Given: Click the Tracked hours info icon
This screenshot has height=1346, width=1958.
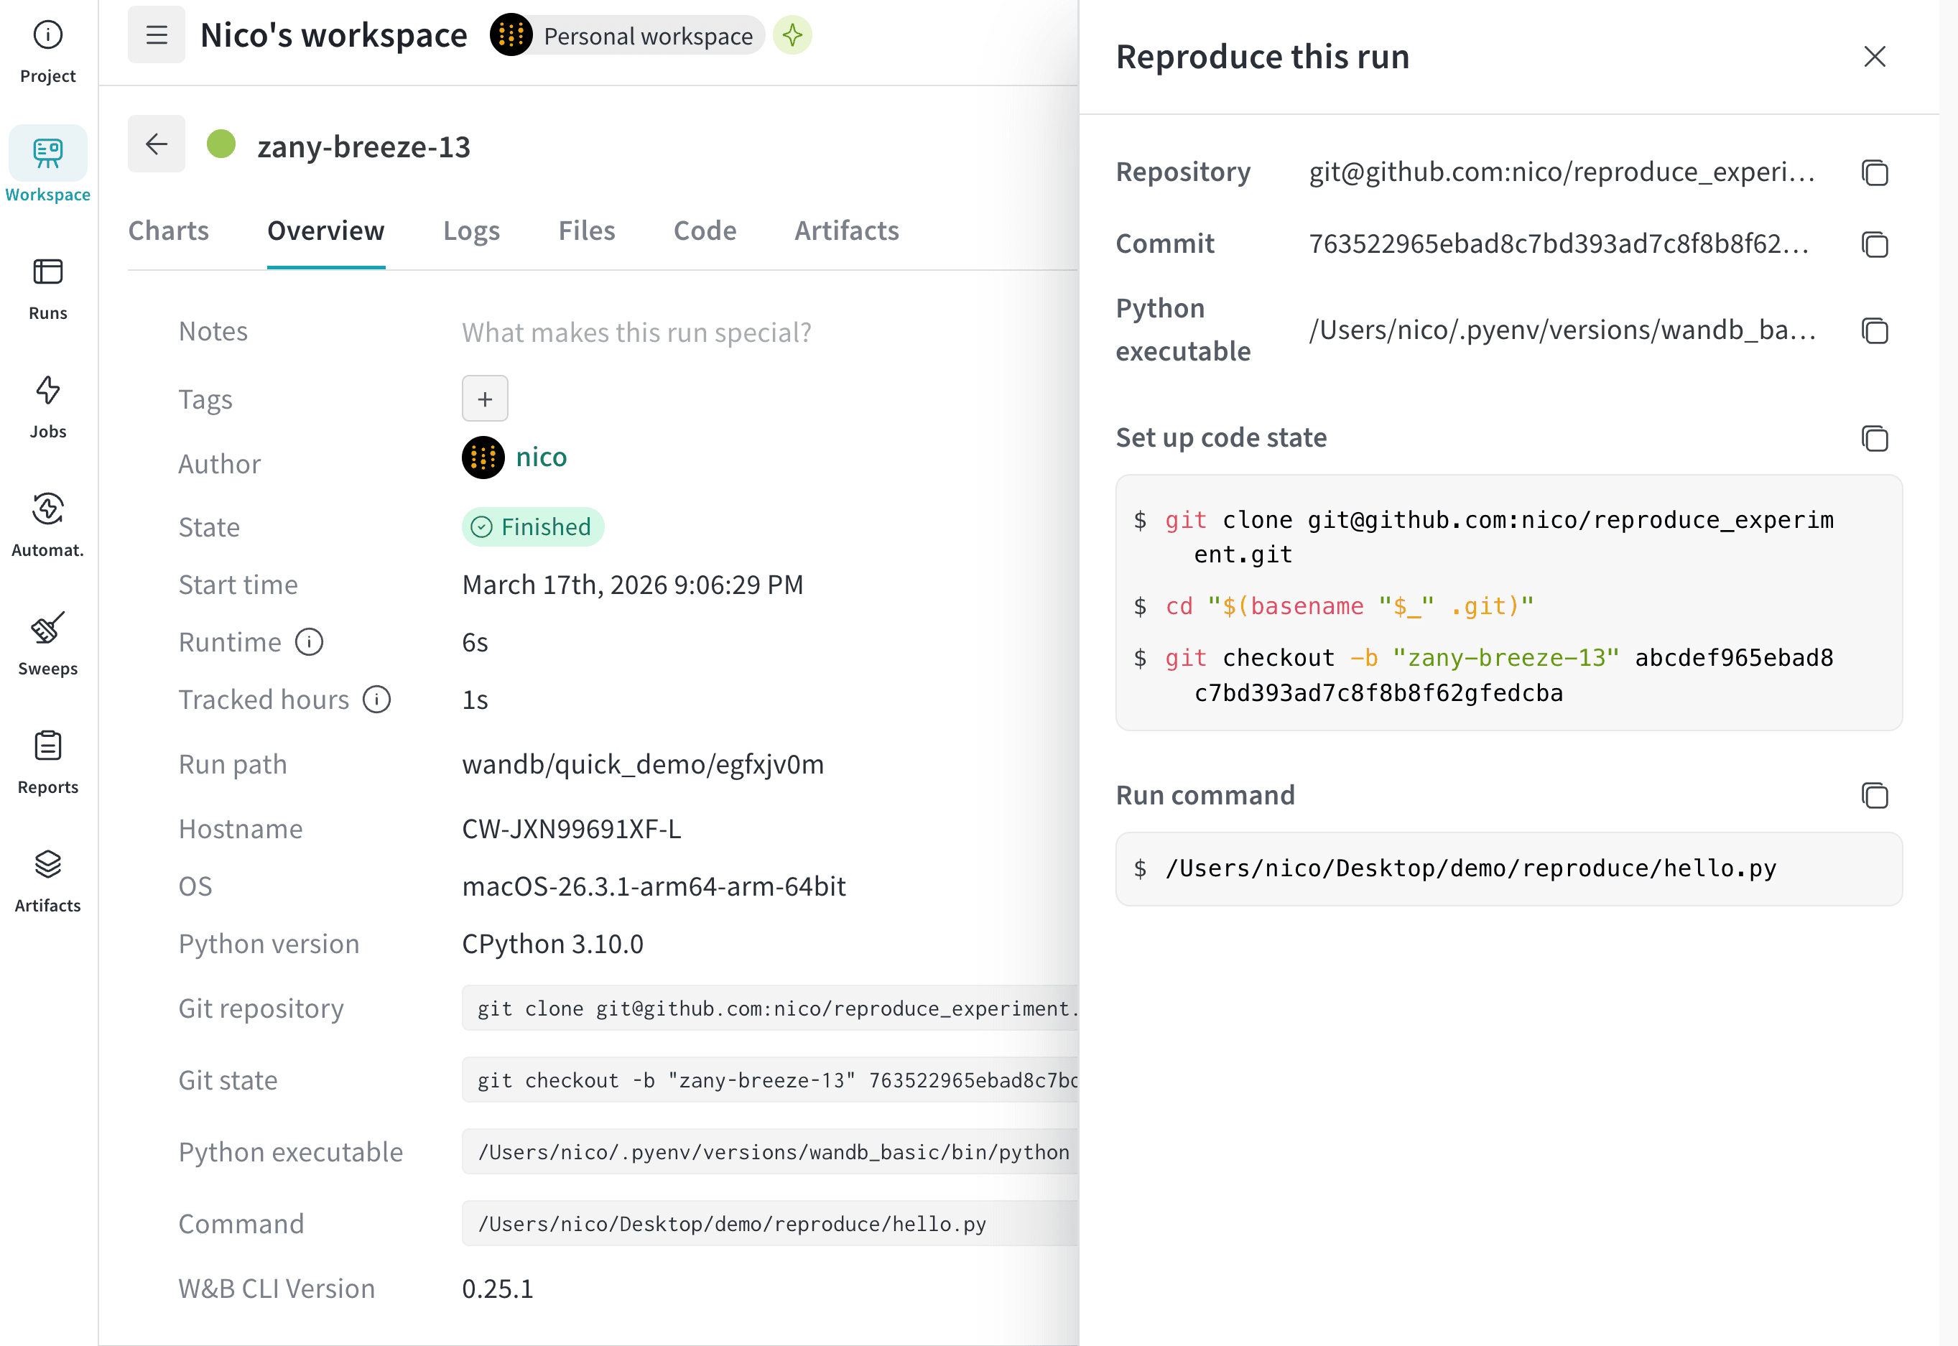Looking at the screenshot, I should coord(377,700).
